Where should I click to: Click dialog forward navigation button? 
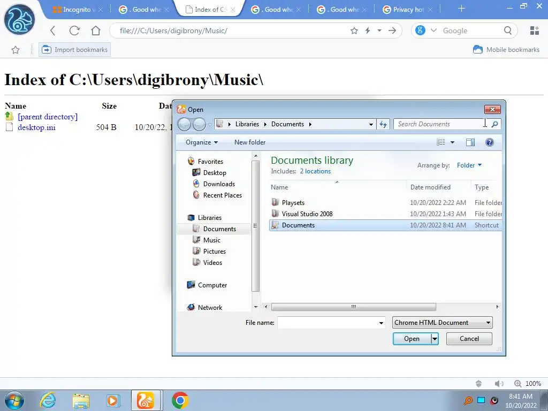click(x=199, y=124)
